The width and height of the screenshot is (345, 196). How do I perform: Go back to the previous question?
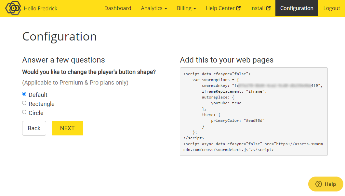pyautogui.click(x=34, y=128)
